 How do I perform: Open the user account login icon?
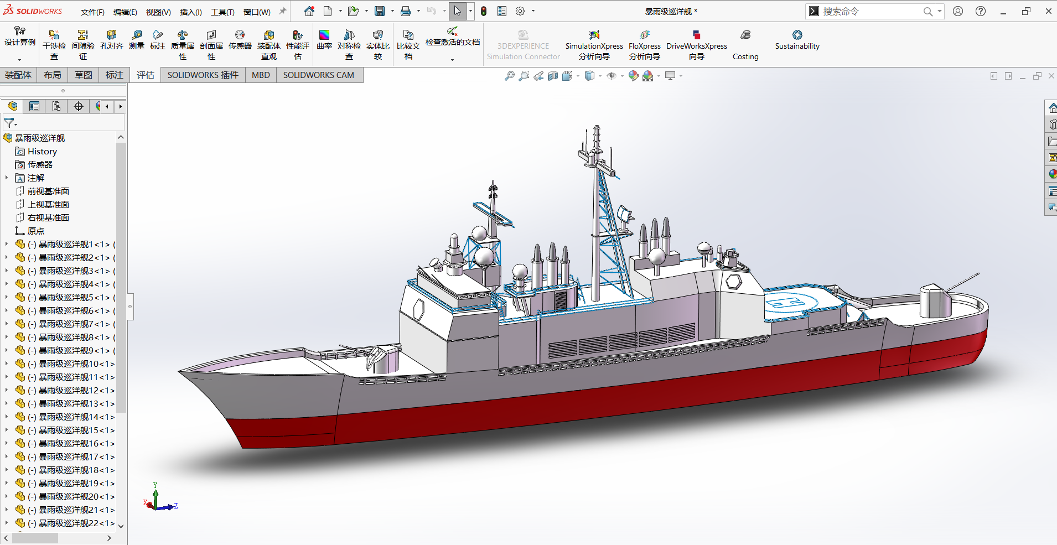[958, 11]
